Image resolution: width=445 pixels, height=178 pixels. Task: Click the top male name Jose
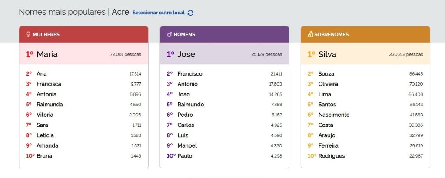pyautogui.click(x=186, y=54)
